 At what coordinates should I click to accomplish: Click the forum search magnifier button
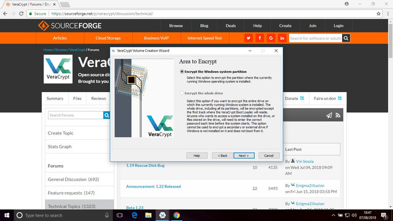(x=106, y=115)
